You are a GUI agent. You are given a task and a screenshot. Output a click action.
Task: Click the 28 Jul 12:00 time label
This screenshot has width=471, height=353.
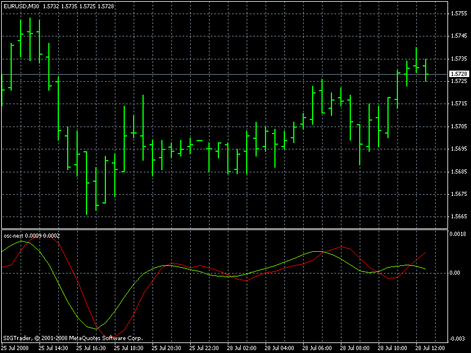430,348
